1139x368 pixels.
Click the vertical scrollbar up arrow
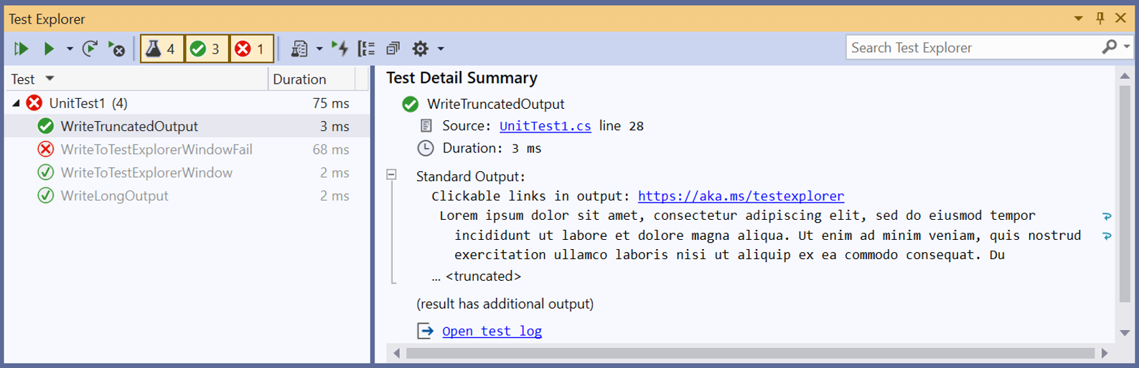pyautogui.click(x=1125, y=76)
